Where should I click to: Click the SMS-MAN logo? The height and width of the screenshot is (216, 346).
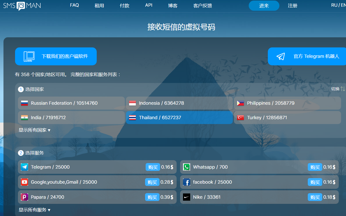click(x=22, y=6)
